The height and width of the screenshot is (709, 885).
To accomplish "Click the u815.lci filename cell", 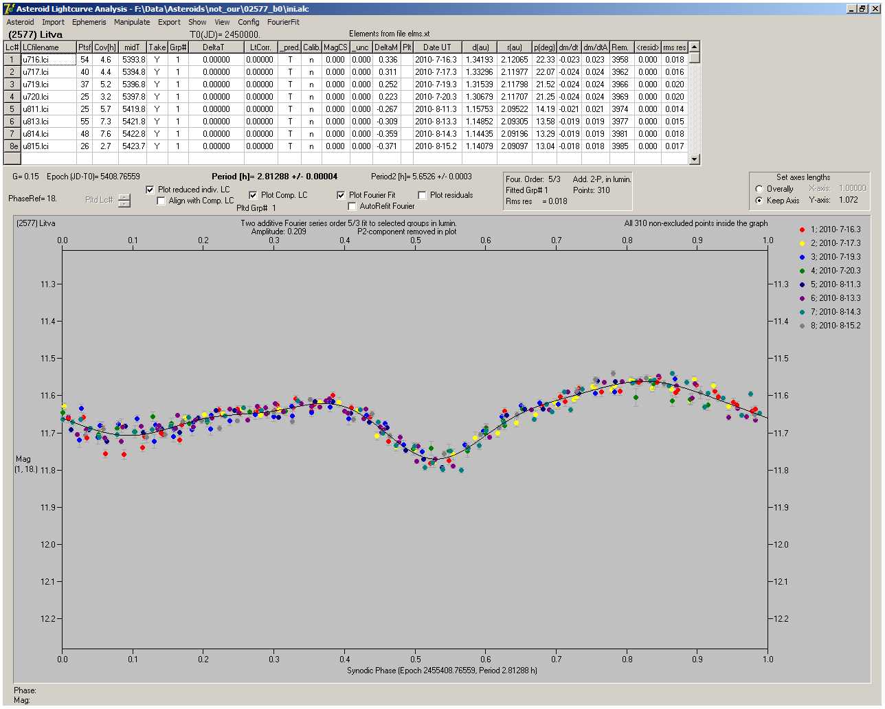I will pos(48,146).
